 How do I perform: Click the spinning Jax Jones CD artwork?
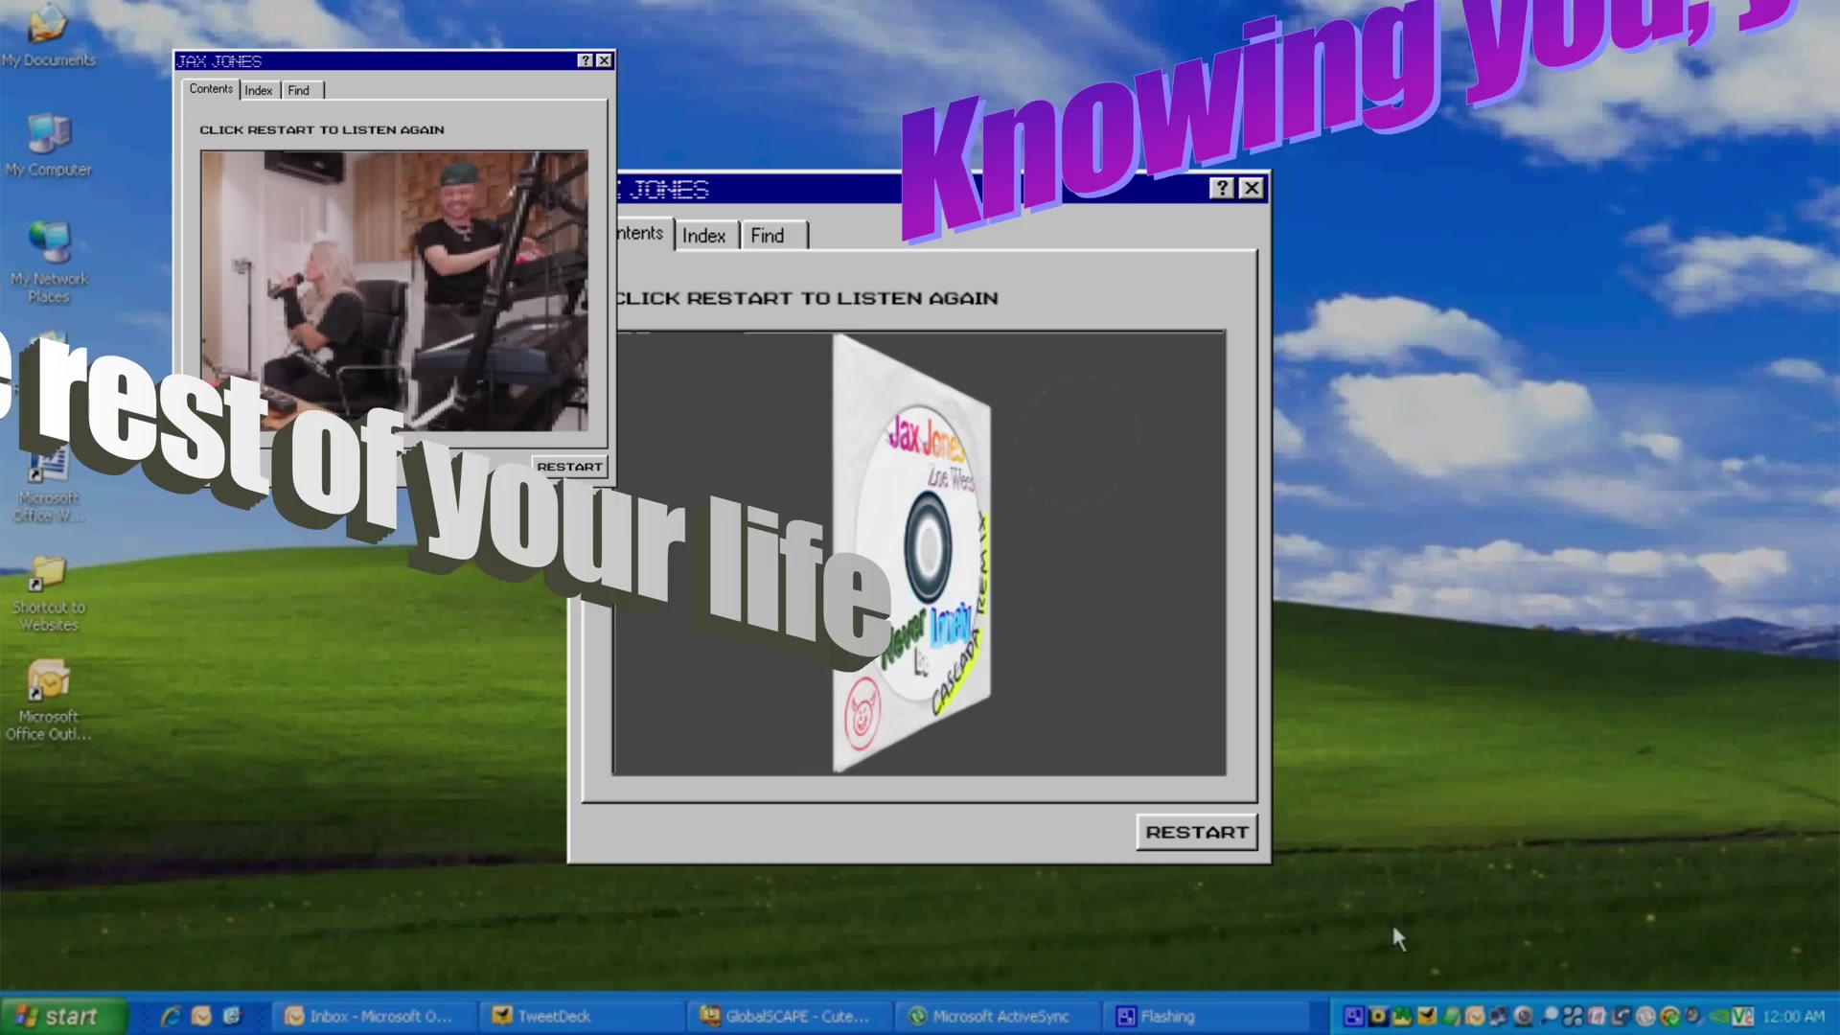pyautogui.click(x=911, y=553)
